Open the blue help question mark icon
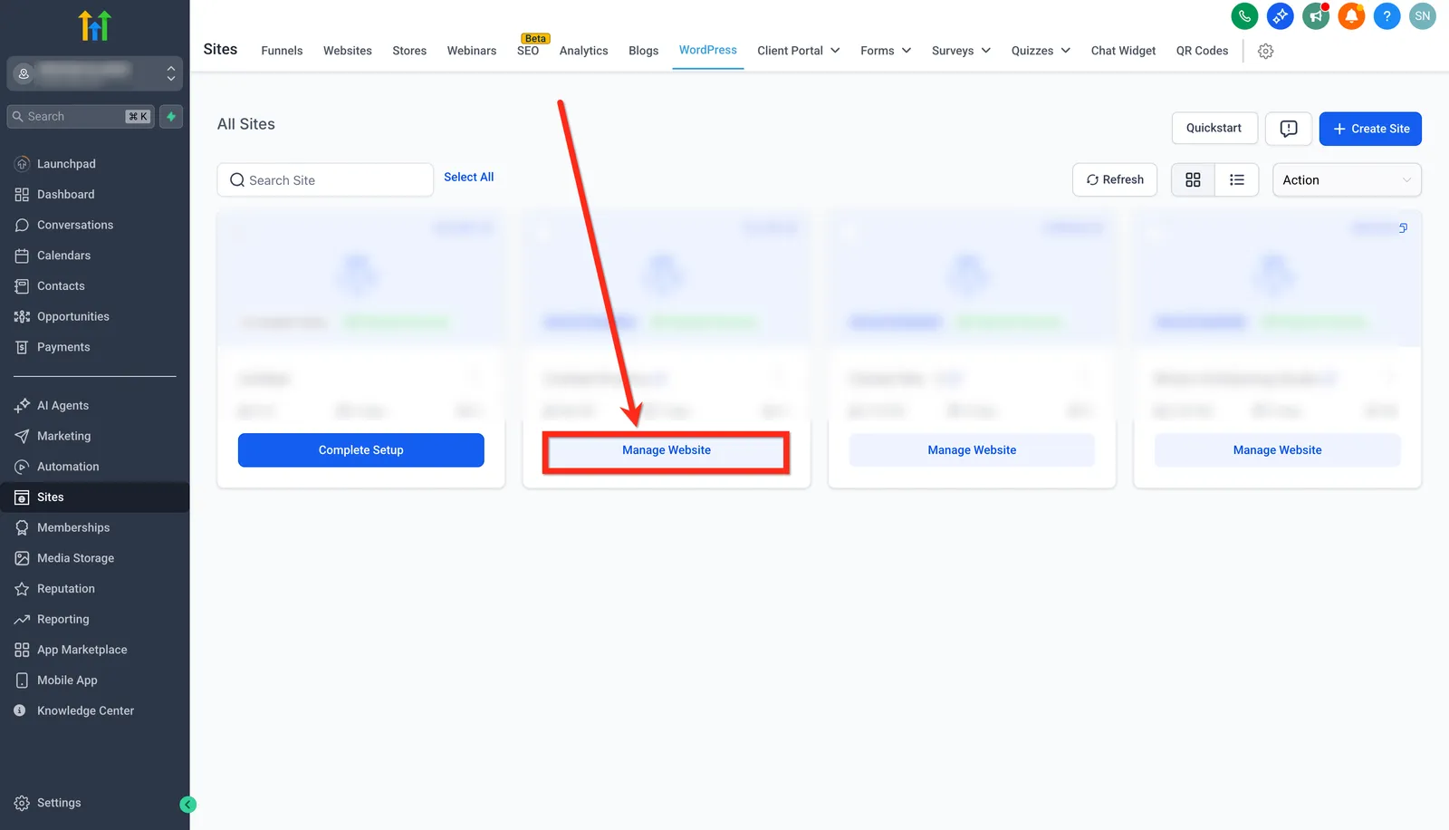The width and height of the screenshot is (1449, 830). (x=1387, y=16)
